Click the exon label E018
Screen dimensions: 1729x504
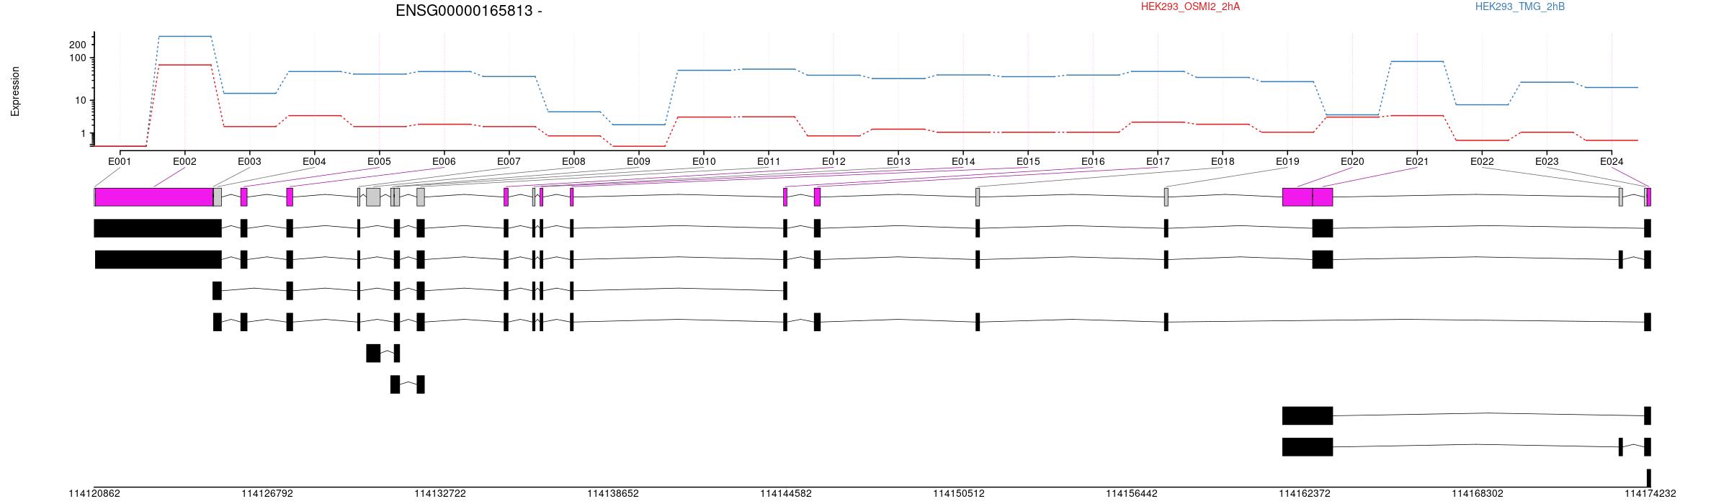(x=1223, y=162)
